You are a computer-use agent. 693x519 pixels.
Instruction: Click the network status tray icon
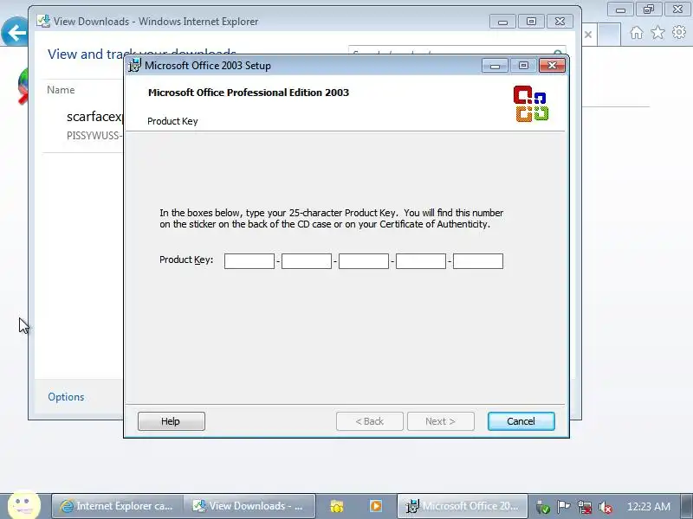click(584, 507)
